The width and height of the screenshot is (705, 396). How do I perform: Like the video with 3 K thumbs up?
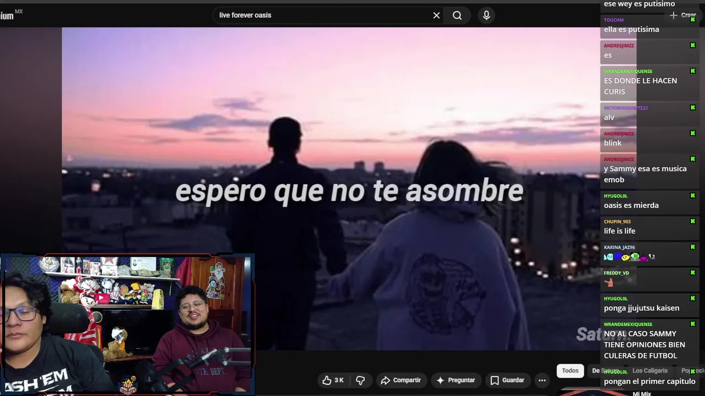pyautogui.click(x=333, y=380)
